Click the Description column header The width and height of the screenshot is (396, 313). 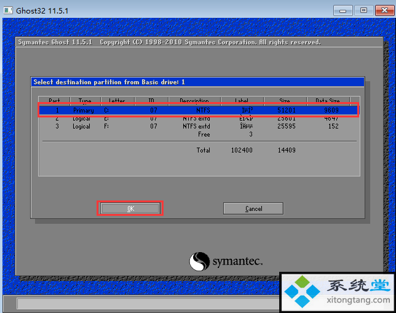[x=195, y=101]
